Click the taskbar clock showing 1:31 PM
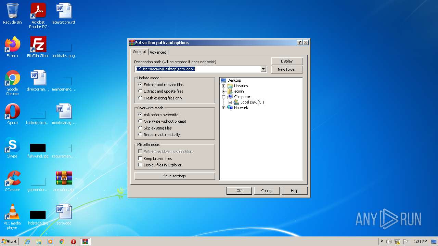 click(420, 242)
